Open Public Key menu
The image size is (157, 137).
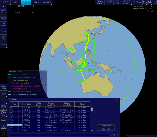point(3,38)
